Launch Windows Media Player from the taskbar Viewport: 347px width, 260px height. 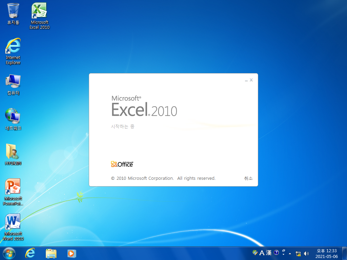coord(72,253)
